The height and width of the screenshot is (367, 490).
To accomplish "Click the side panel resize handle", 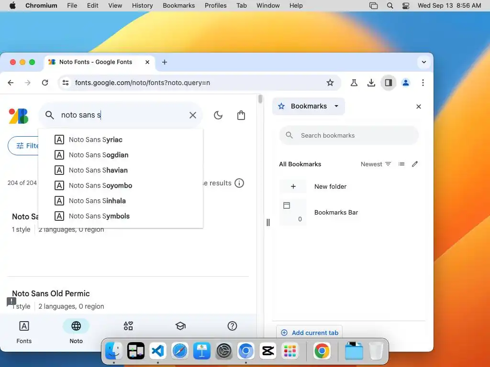I will (268, 223).
